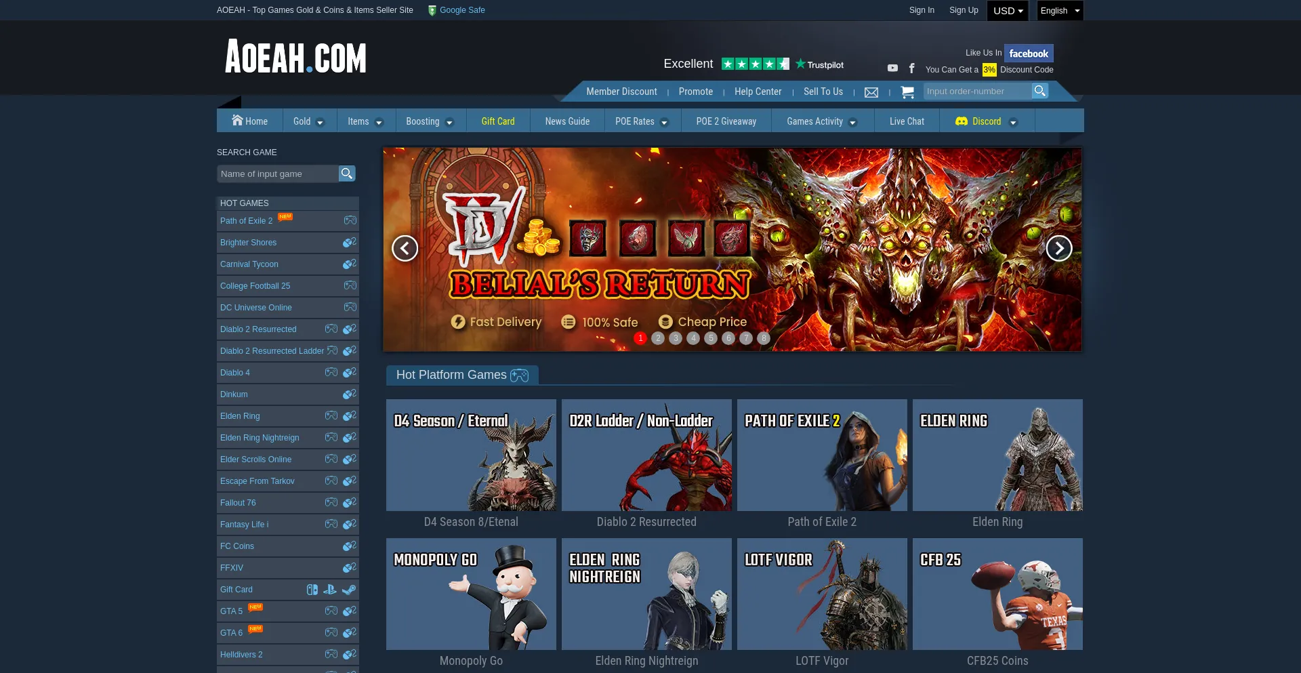Screen dimensions: 1301x673
Task: Click the facebook Like Us button
Action: coord(1029,53)
